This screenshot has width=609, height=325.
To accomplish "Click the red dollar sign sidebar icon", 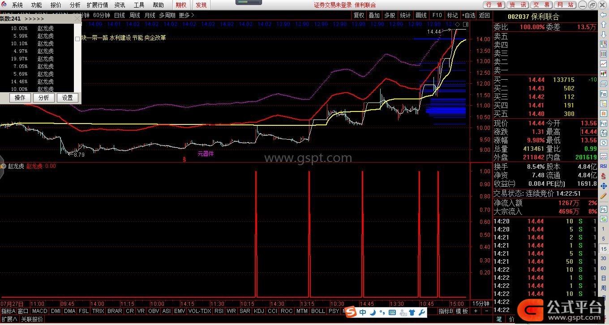I will coord(604,175).
